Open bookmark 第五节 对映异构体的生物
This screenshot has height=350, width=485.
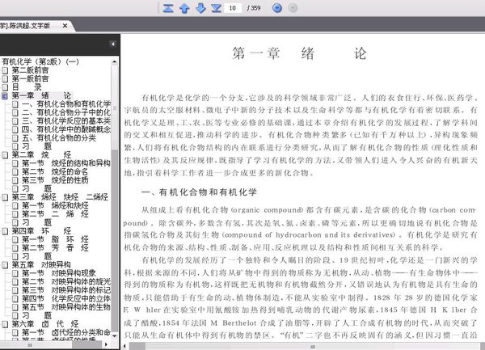pyautogui.click(x=66, y=307)
